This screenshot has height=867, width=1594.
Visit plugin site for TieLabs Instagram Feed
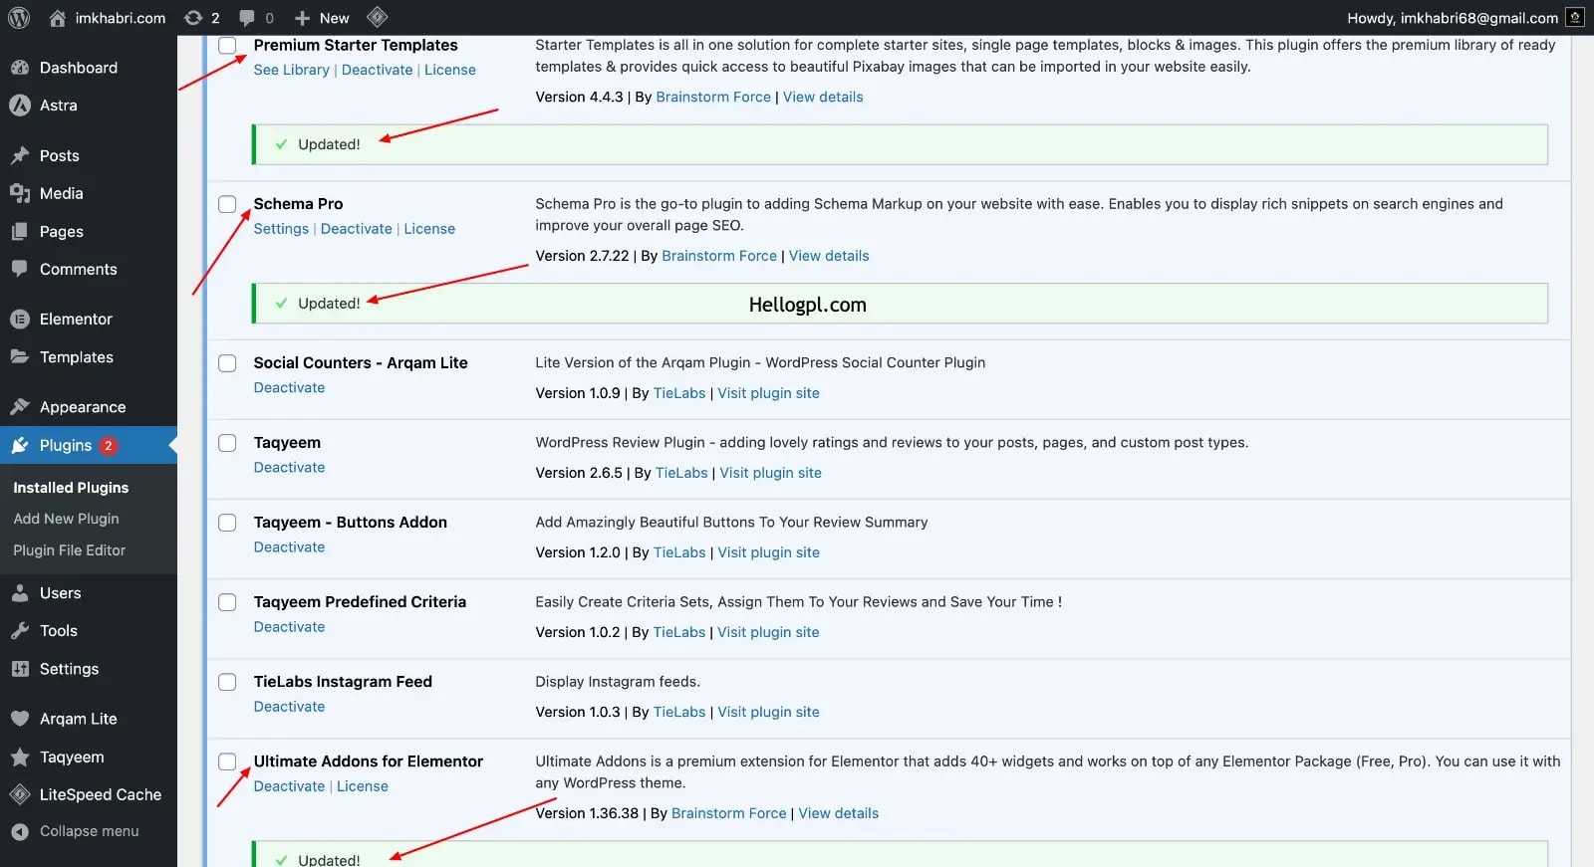click(768, 712)
